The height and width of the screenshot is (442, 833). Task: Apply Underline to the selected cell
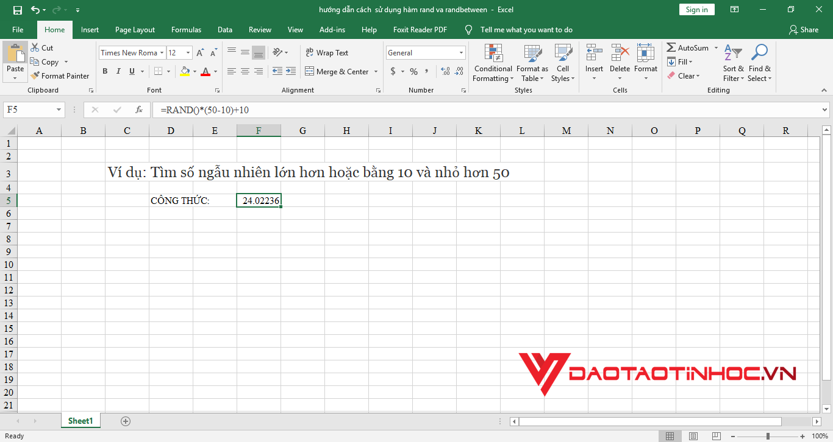click(132, 71)
